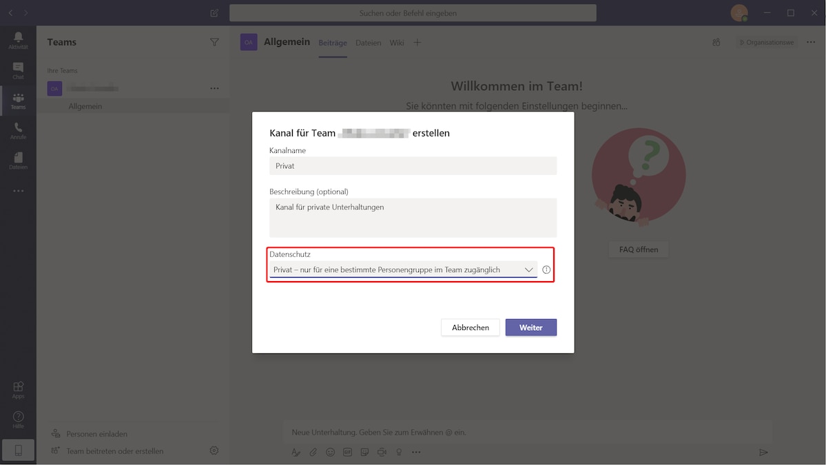Open the Datenschutz privacy dropdown
This screenshot has height=465, width=826.
coord(403,269)
